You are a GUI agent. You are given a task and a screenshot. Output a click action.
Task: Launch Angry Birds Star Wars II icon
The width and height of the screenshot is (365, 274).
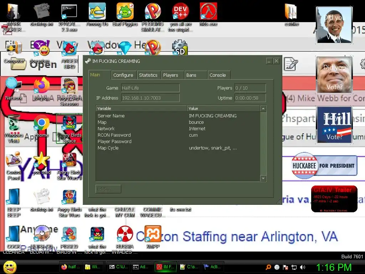[x=70, y=160]
